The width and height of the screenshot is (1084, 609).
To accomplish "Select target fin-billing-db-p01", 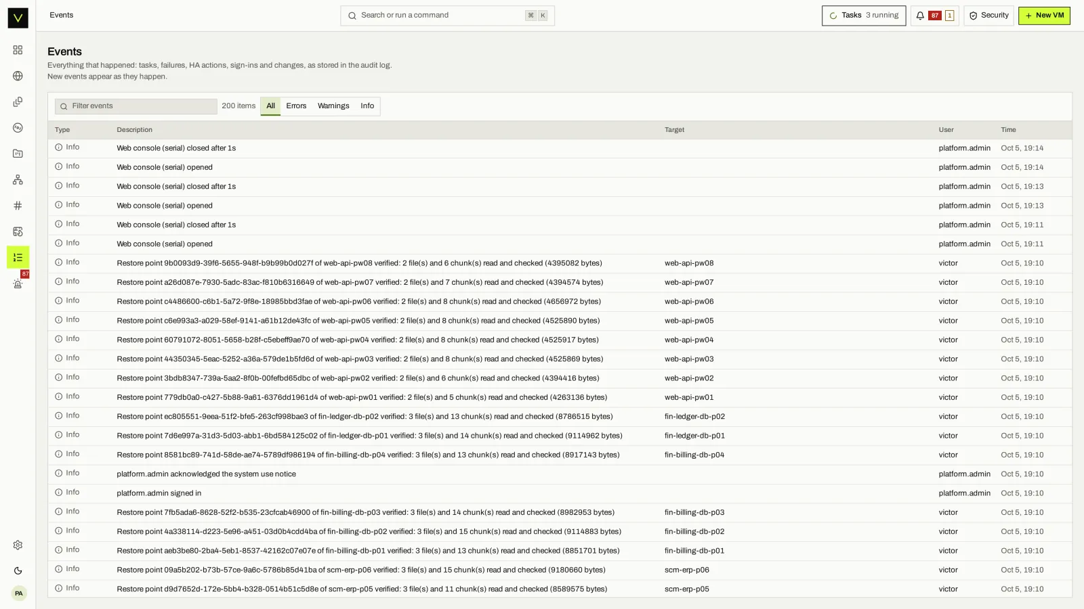I will pos(694,551).
